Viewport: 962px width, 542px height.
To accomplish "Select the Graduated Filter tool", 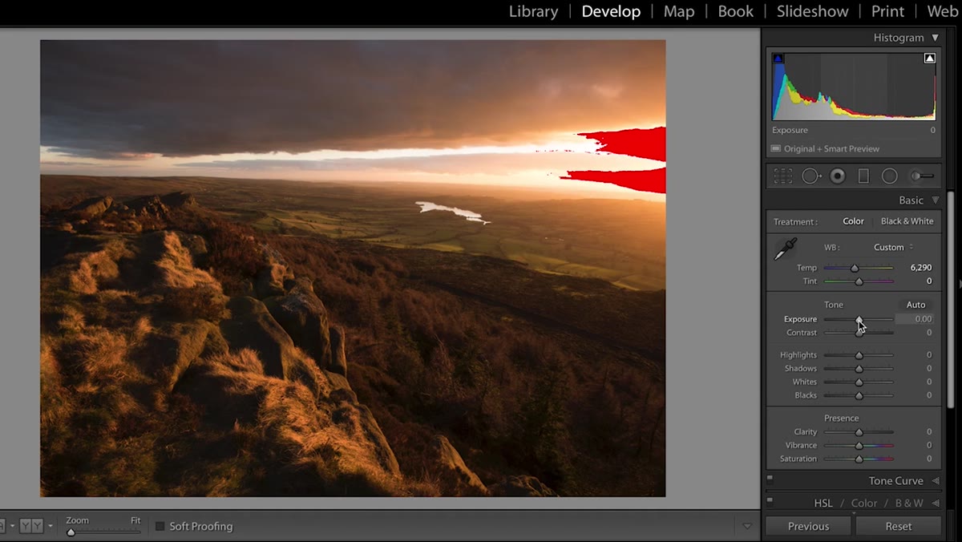I will click(x=863, y=176).
